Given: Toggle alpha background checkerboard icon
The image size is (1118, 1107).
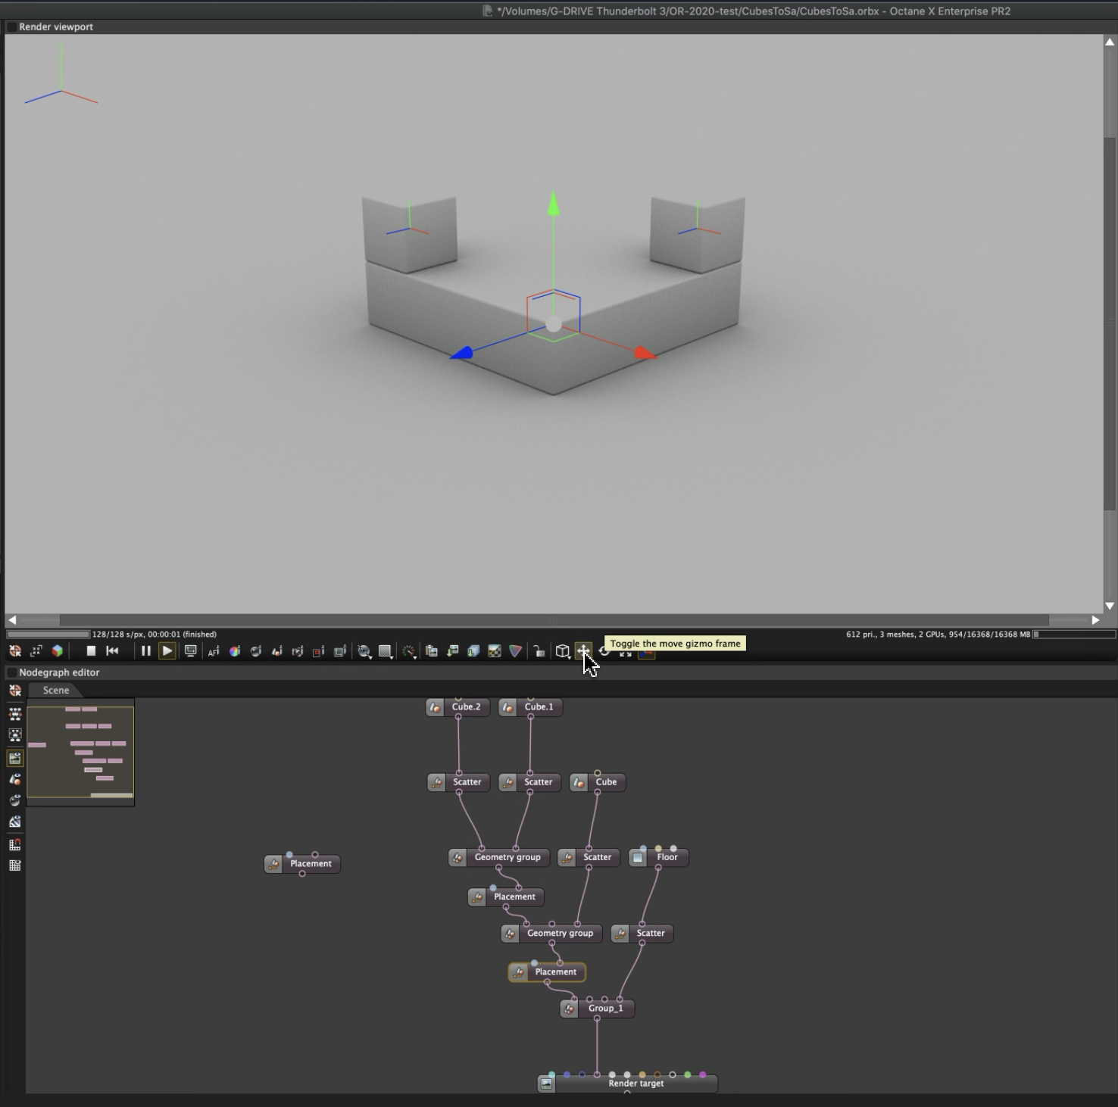Looking at the screenshot, I should coord(495,651).
